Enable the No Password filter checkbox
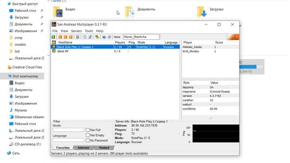Image resolution: width=290 pixels, height=163 pixels. point(87,140)
